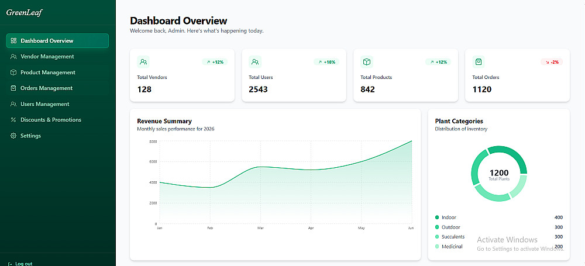Open Orders Management section
The image size is (585, 266).
click(x=57, y=88)
